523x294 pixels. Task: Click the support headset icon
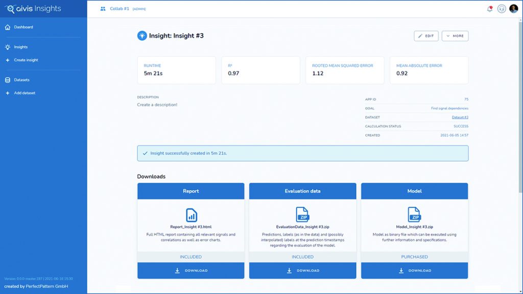(502, 9)
